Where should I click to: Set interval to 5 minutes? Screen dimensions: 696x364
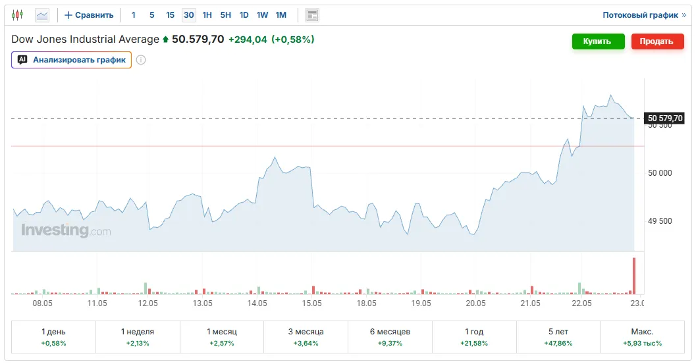[x=152, y=15]
